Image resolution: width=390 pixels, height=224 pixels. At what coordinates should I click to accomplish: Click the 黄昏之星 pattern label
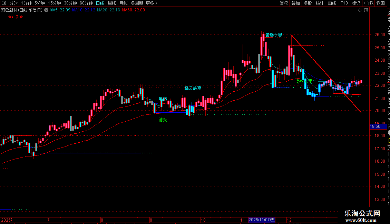(x=274, y=35)
